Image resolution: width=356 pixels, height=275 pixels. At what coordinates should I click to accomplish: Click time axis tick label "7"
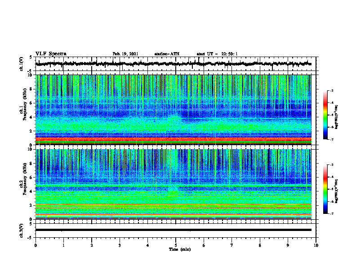point(232,245)
